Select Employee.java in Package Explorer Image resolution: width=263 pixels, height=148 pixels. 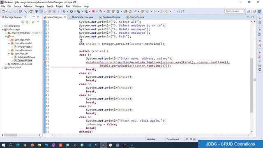(x=25, y=46)
